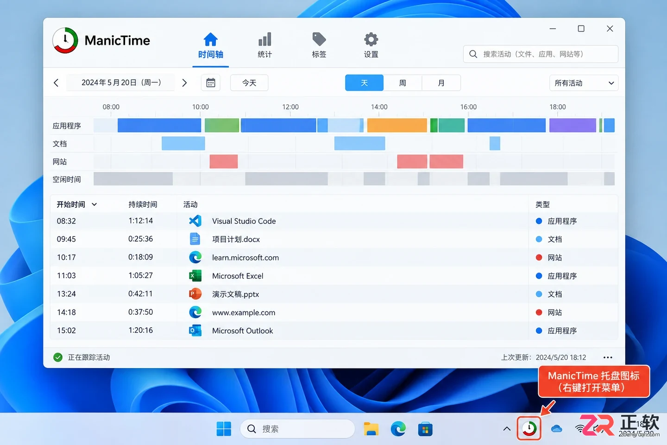Image resolution: width=667 pixels, height=445 pixels.
Task: Switch to the 统计 statistics tab
Action: point(265,46)
